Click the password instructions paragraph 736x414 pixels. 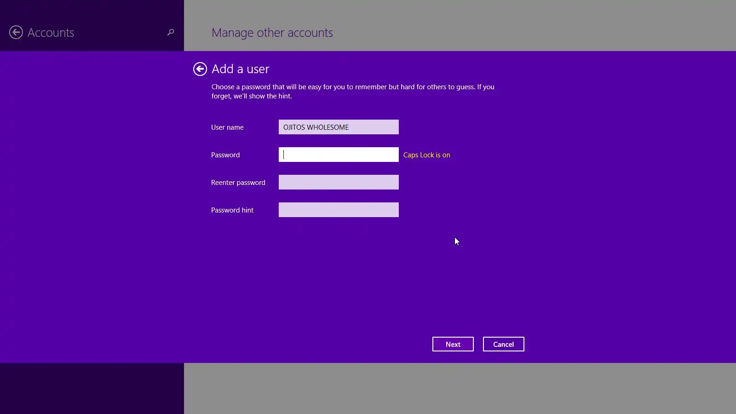coord(353,92)
